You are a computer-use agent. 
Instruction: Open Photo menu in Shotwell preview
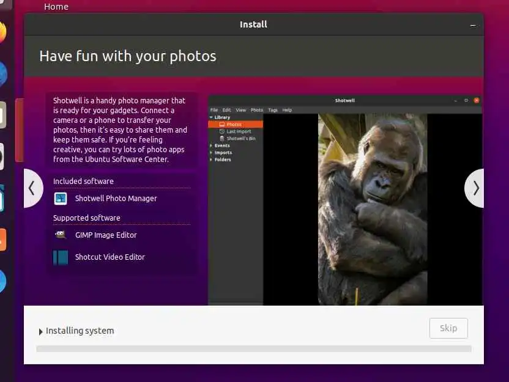pos(257,110)
